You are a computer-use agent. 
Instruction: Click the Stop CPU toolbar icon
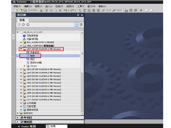tap(135, 11)
